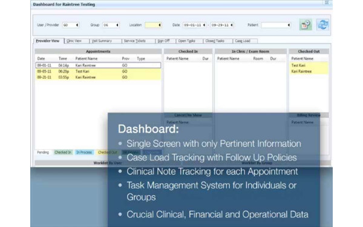
Task: Select the 09-01-11 Kari Raintree appointment row
Action: 98,65
